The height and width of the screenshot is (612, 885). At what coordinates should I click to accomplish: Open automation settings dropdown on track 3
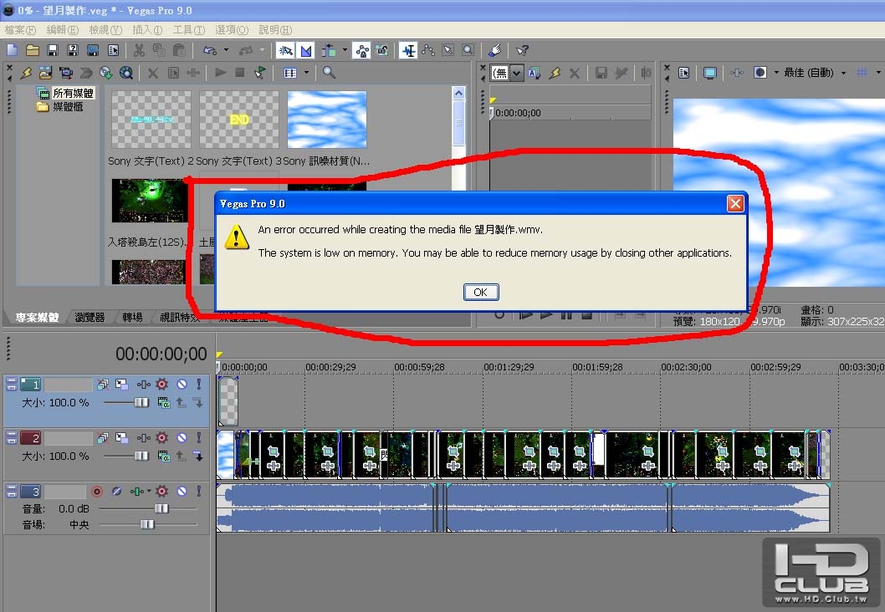coord(149,492)
